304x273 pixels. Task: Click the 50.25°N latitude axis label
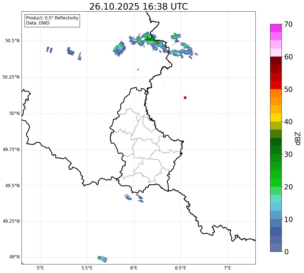tap(11, 77)
